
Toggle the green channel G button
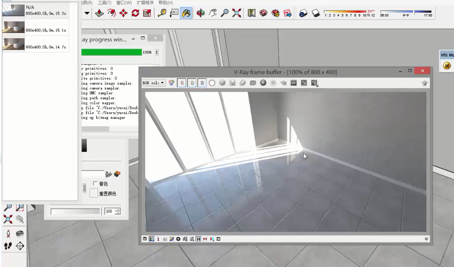tap(192, 83)
